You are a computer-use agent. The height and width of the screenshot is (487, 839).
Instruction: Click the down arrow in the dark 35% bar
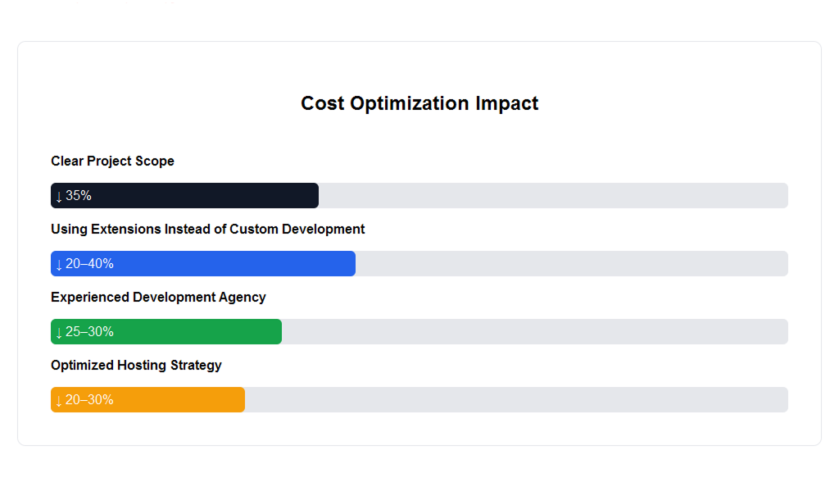coord(59,196)
